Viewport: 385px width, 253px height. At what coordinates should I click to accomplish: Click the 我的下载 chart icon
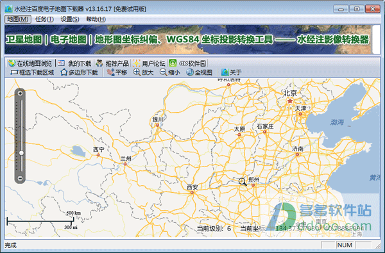pyautogui.click(x=61, y=63)
